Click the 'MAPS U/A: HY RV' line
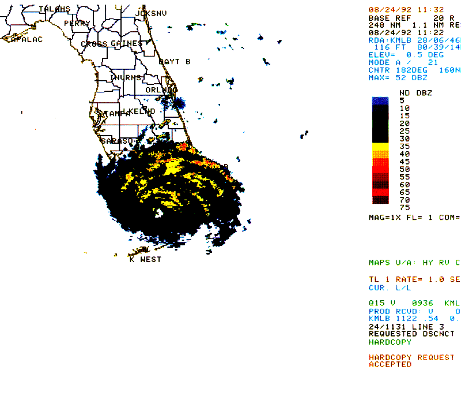 414,263
